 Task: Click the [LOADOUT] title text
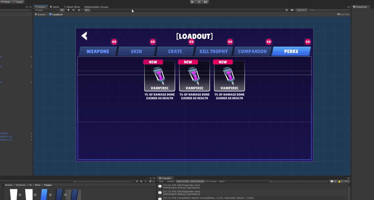coord(194,36)
